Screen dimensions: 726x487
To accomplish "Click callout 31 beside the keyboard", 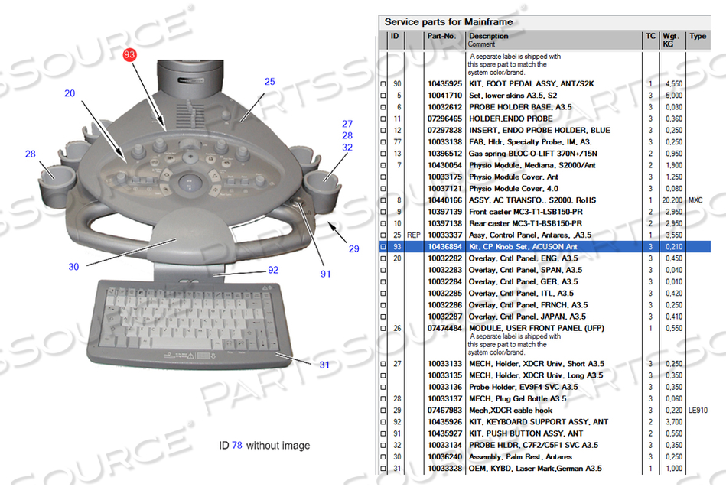I will 324,364.
